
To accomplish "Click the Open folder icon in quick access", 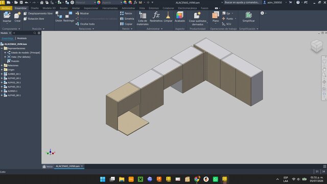I will click(16, 3).
